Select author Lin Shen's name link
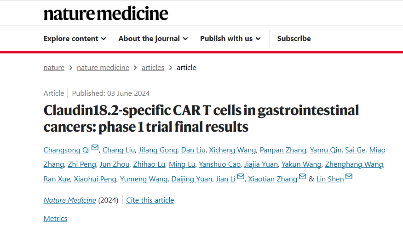Image resolution: width=403 pixels, height=227 pixels. (330, 179)
